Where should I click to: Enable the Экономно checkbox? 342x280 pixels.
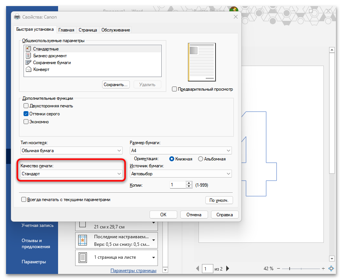26,122
